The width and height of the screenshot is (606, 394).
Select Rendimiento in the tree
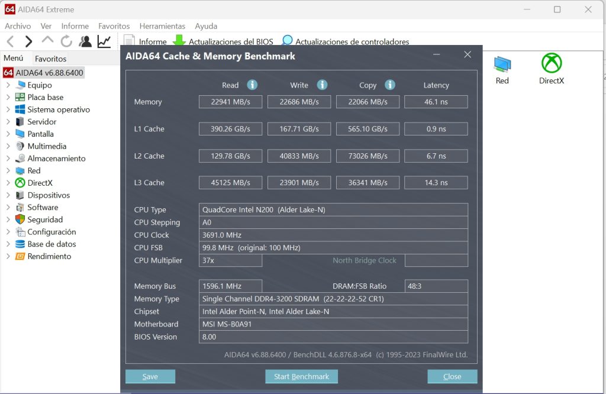49,257
